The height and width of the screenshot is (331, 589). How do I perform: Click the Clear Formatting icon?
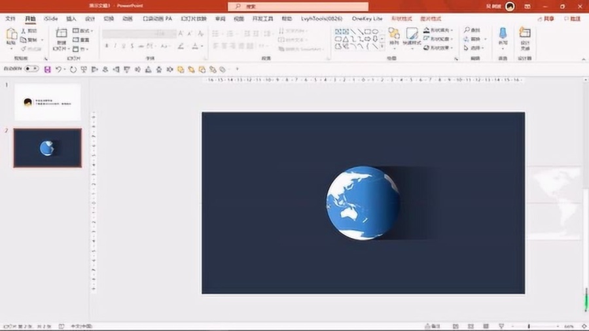coord(201,33)
